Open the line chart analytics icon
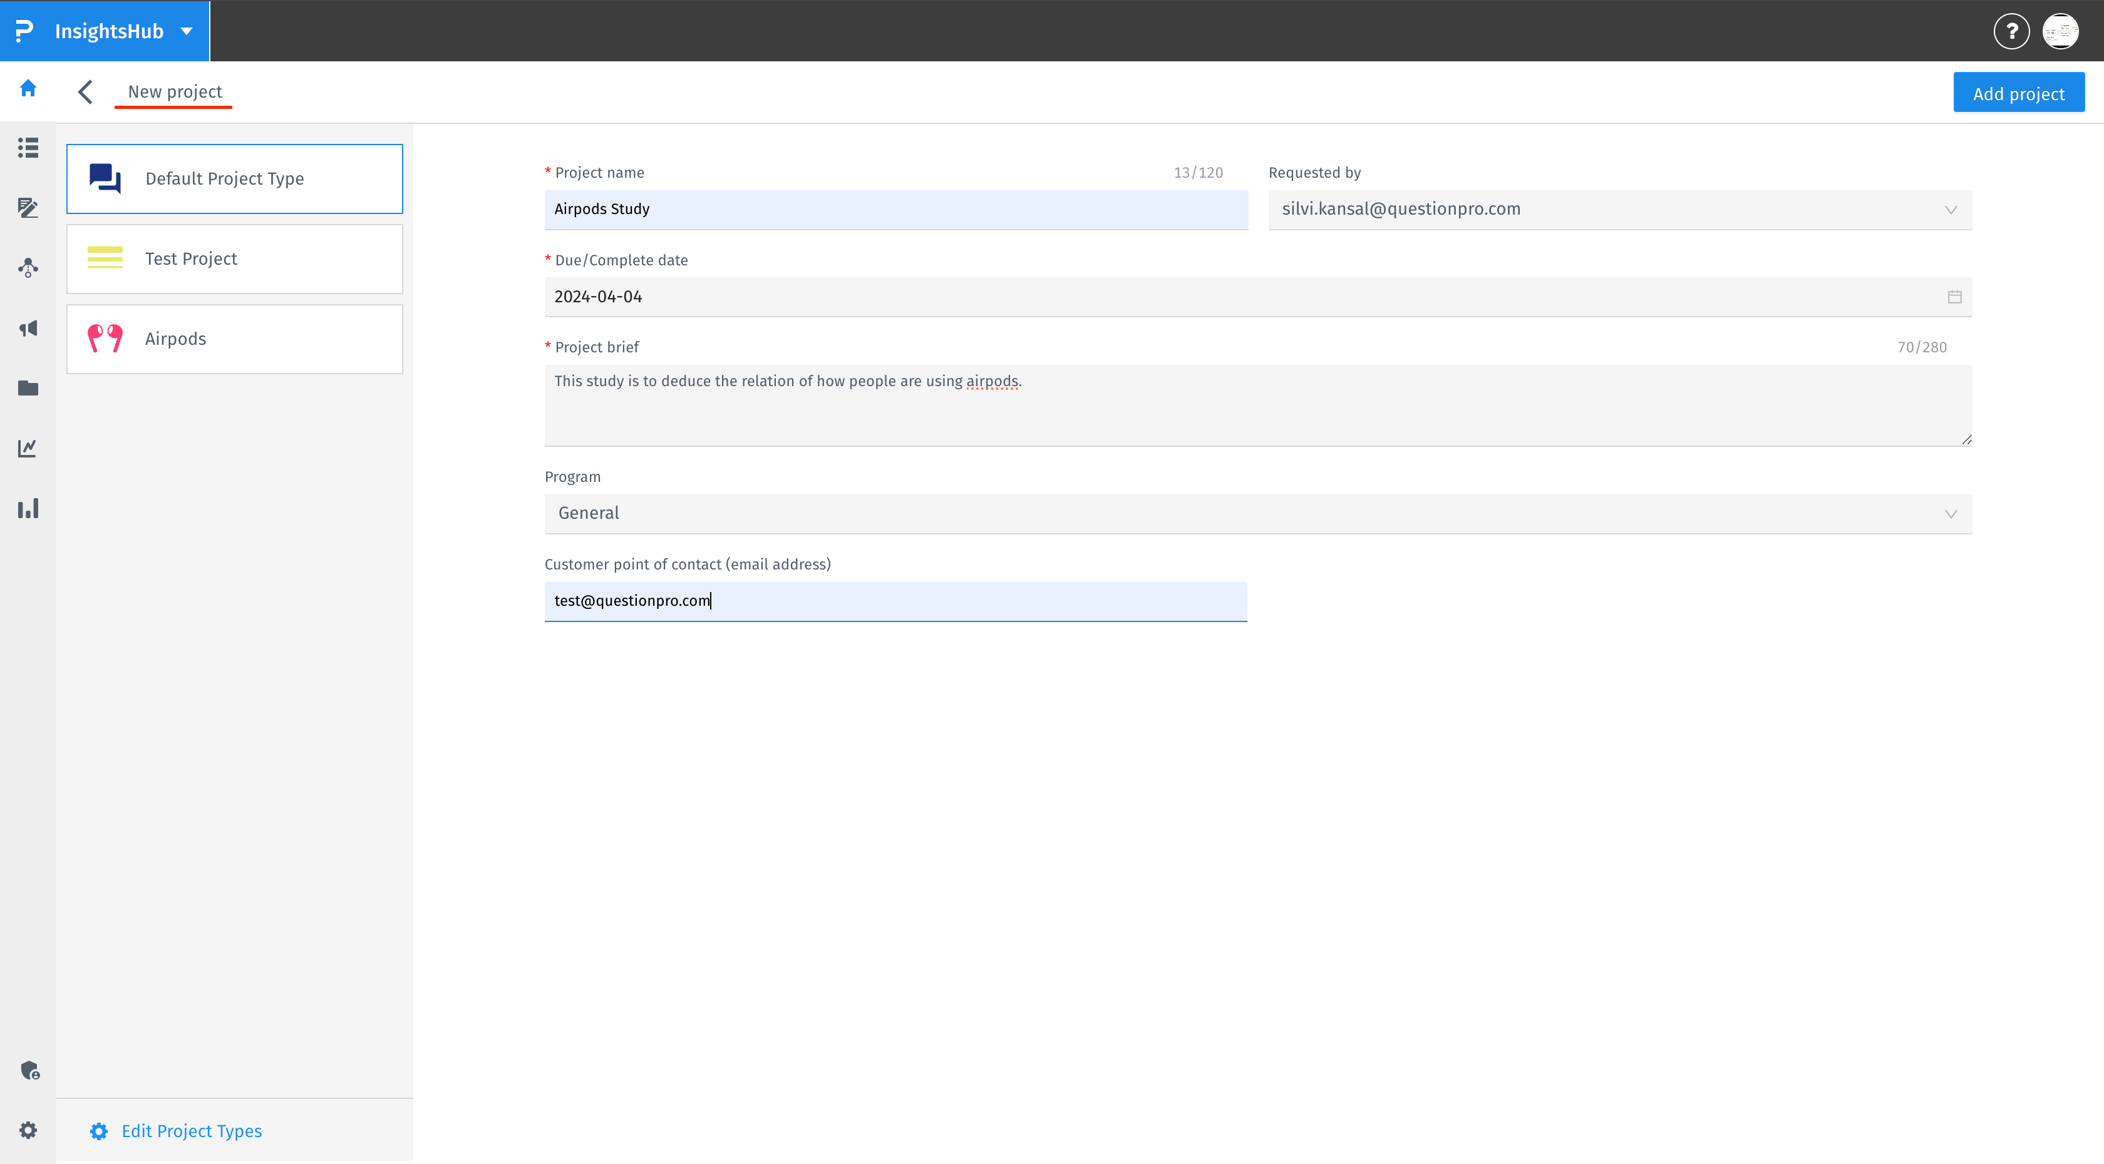2104x1164 pixels. [28, 447]
